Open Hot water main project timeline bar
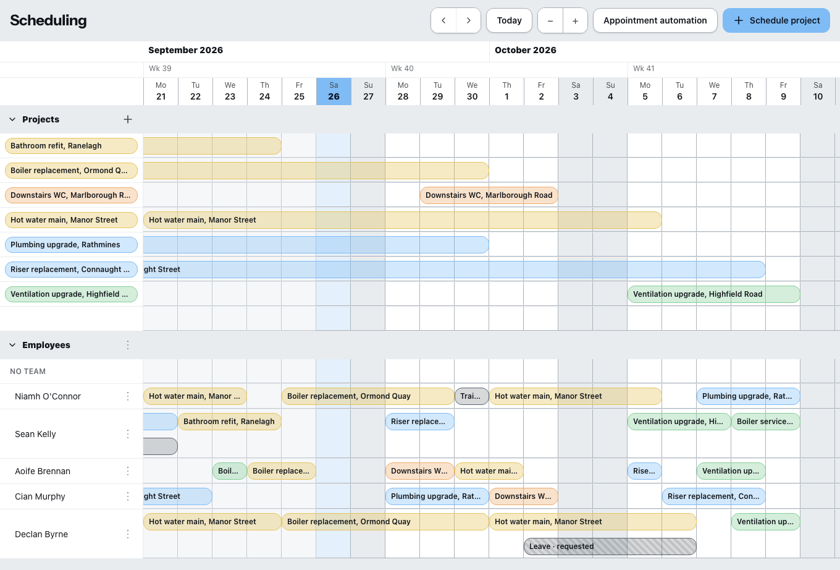This screenshot has height=570, width=840. point(403,220)
